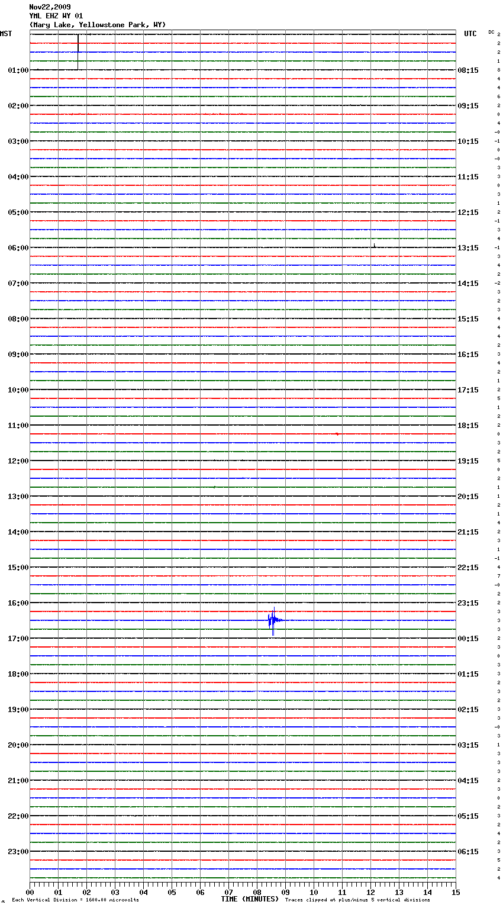Click the 00:15 UTC time label

[x=468, y=639]
